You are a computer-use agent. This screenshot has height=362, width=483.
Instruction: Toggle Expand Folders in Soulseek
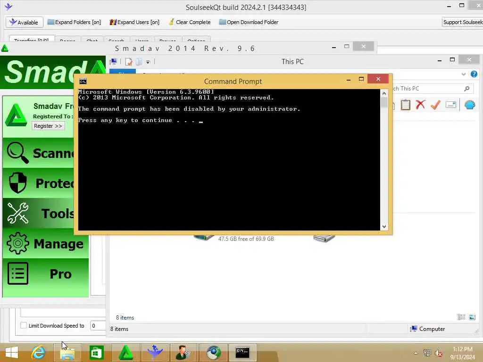[x=74, y=22]
